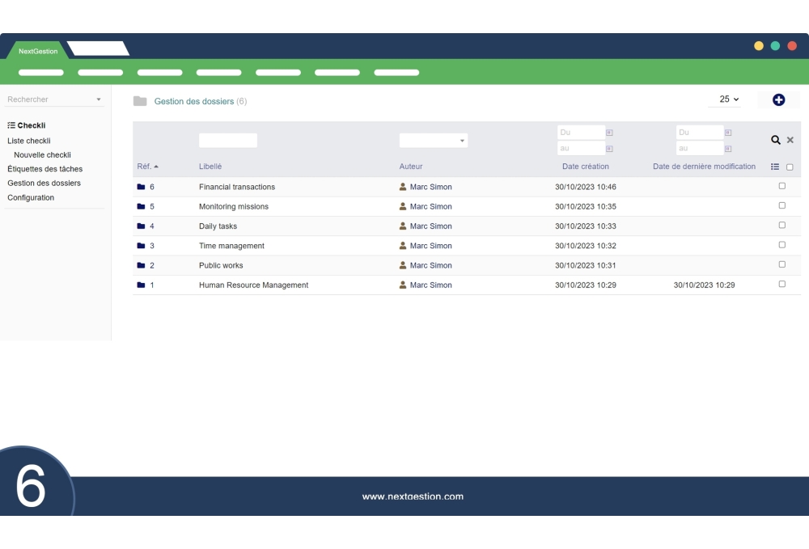Screen dimensions: 809x549
Task: Open the calendar icon beside 'Du' creation date
Action: tap(608, 132)
